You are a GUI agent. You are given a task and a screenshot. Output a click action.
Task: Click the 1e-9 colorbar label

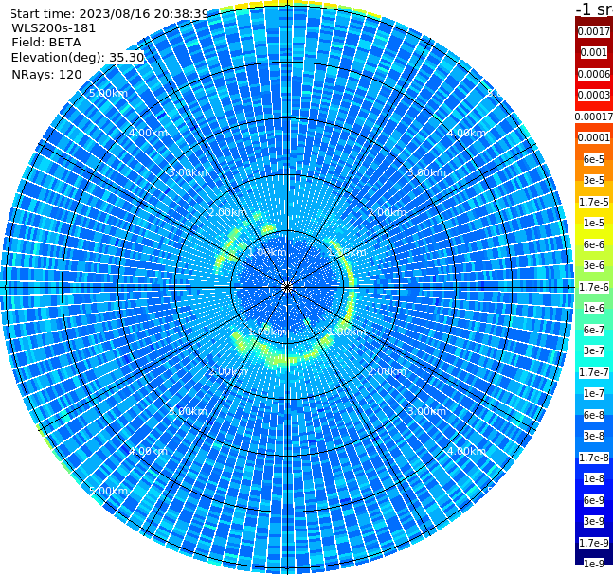(594, 564)
